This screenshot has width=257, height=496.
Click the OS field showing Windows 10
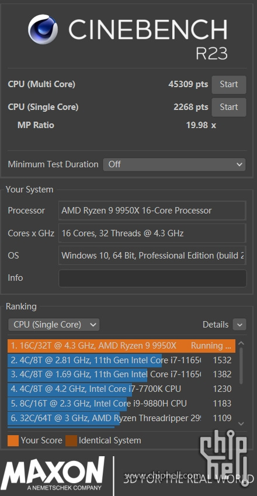click(152, 255)
